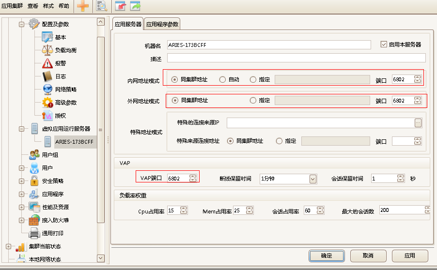Click the Cpu占用率 spinner
The width and height of the screenshot is (437, 270).
point(184,210)
